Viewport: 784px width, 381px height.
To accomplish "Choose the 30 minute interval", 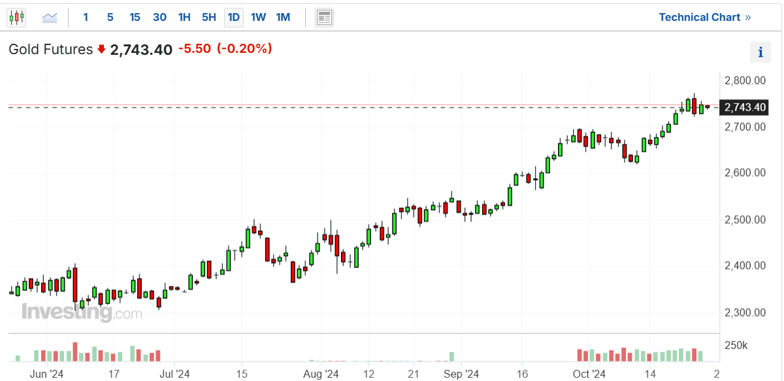I will (x=159, y=18).
